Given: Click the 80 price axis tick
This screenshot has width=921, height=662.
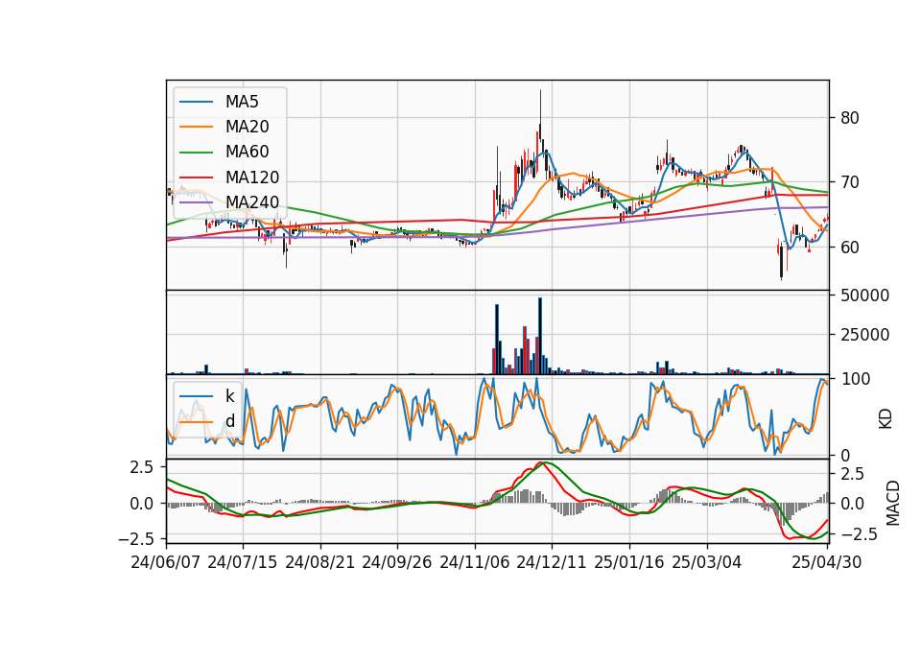Looking at the screenshot, I should click(850, 118).
